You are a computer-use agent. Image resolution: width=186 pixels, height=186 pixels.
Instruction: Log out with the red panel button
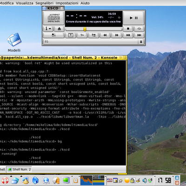(177, 183)
